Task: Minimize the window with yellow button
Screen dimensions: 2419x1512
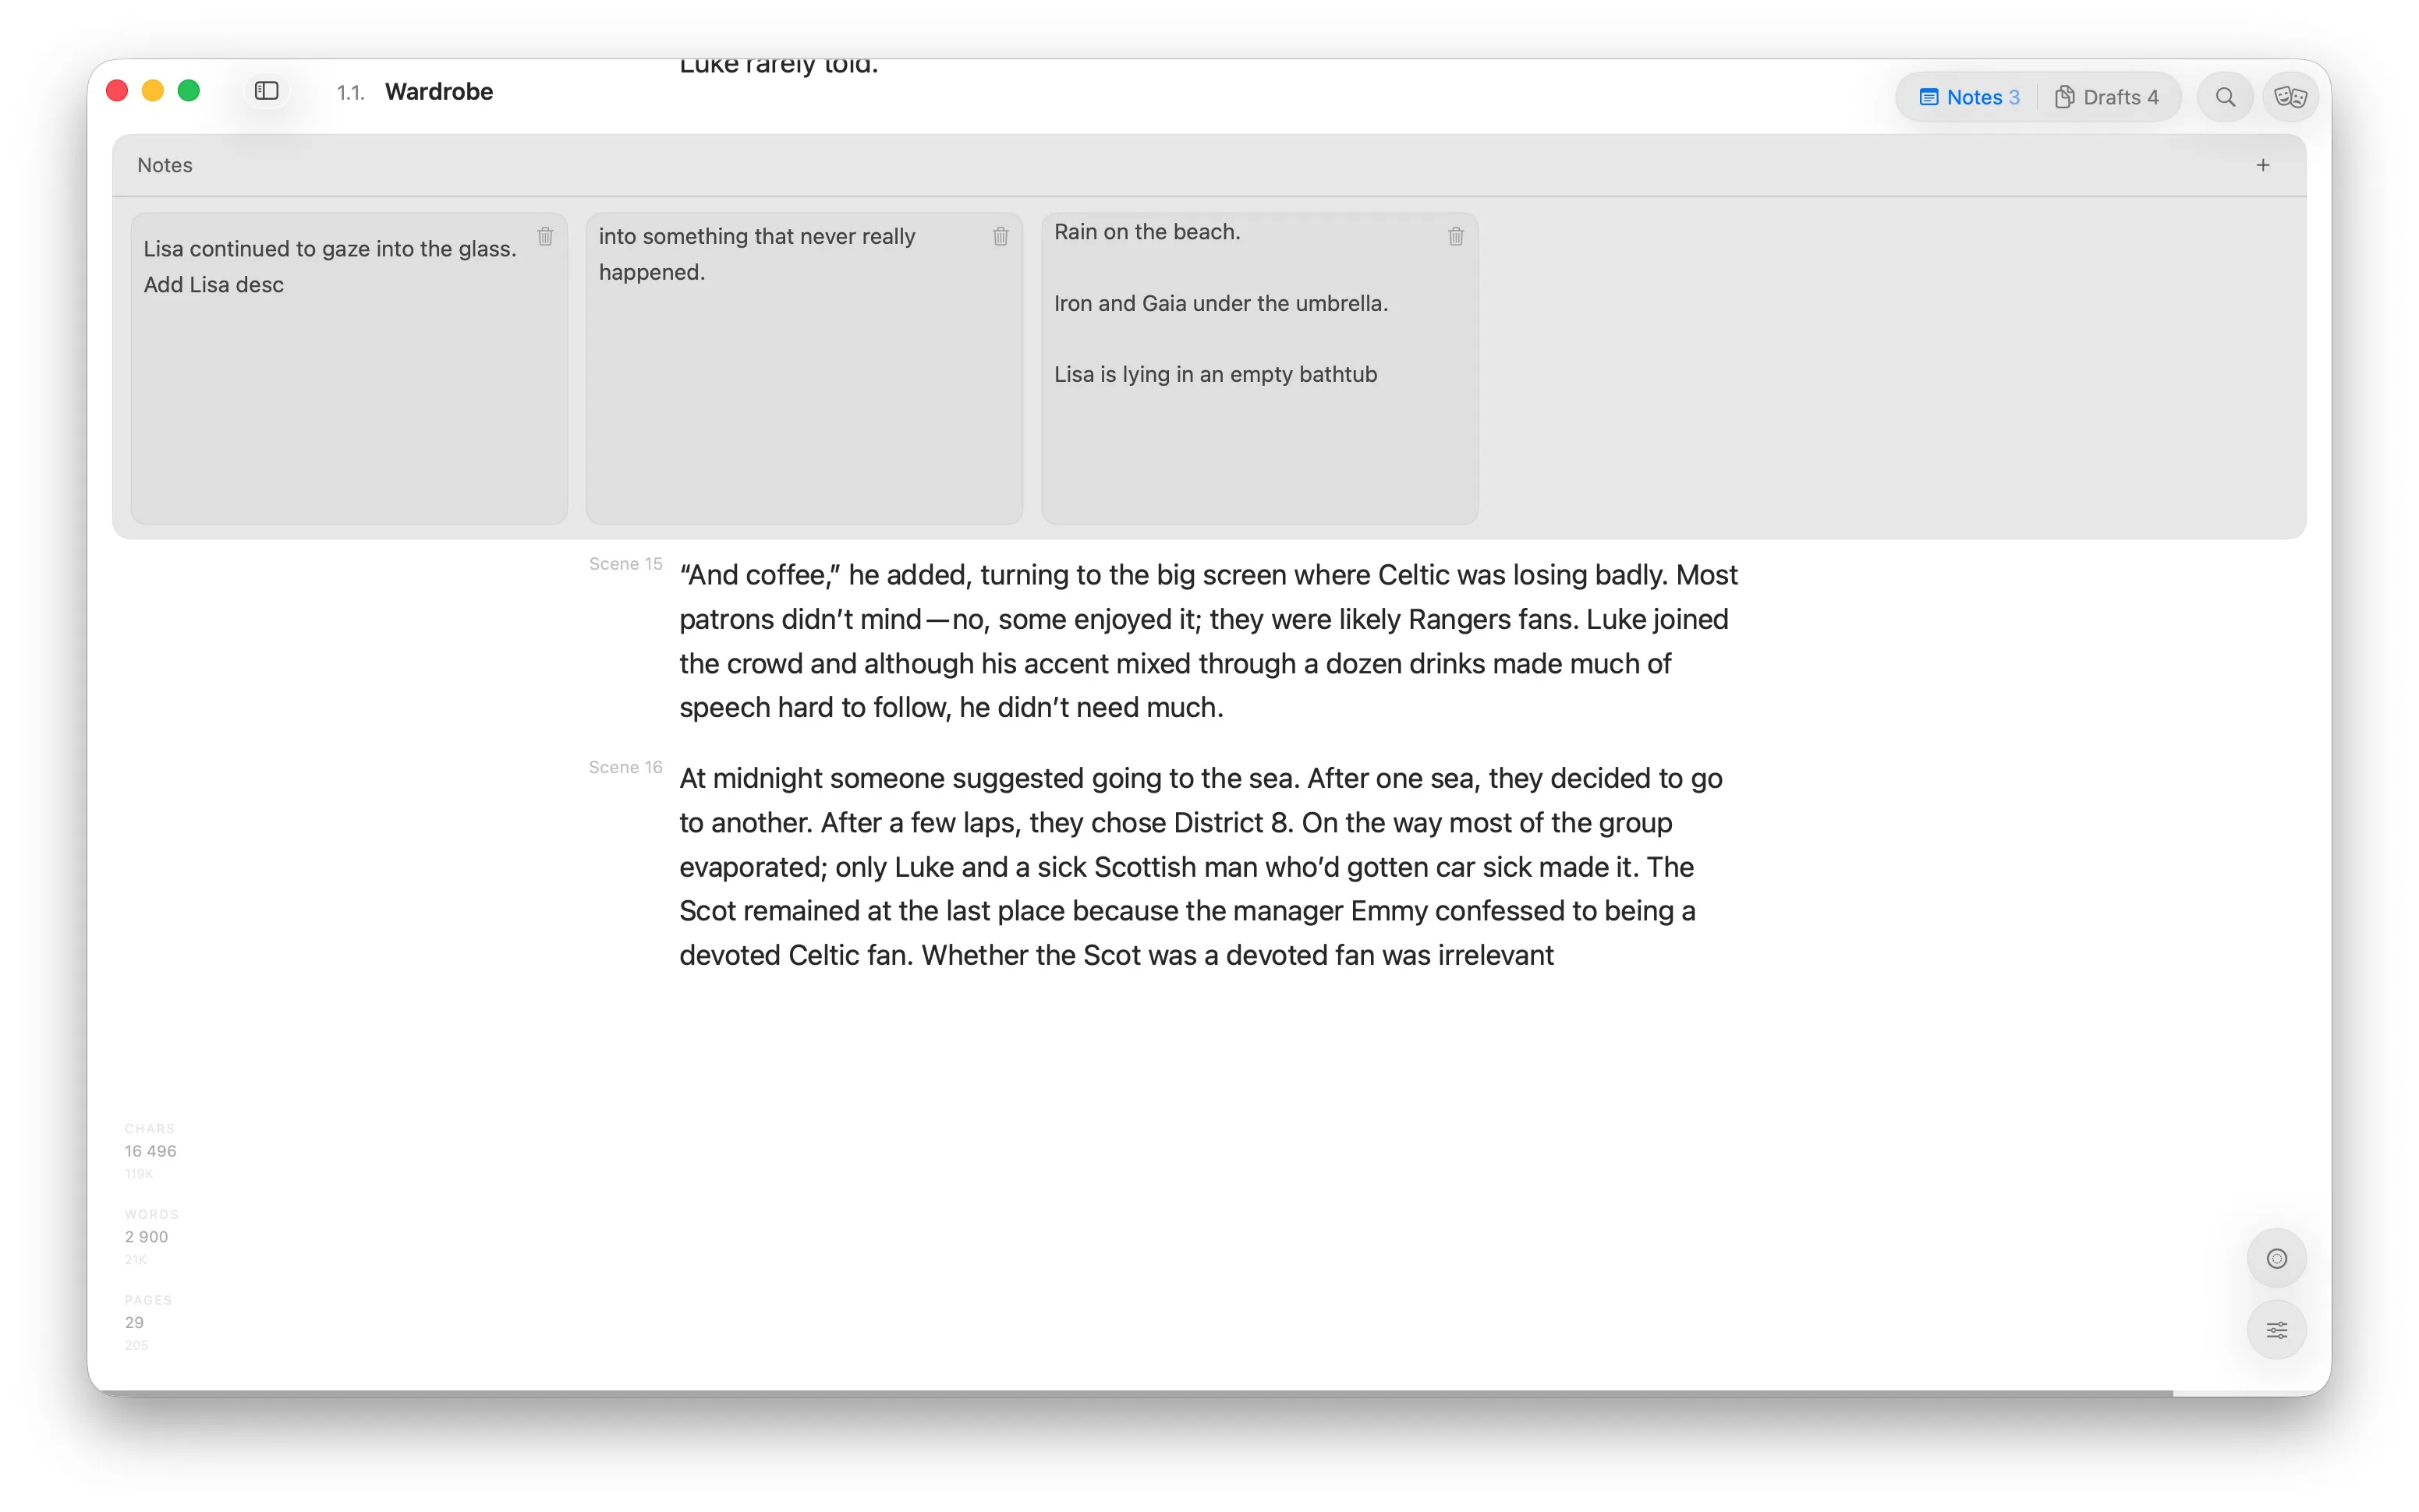Action: pos(153,91)
